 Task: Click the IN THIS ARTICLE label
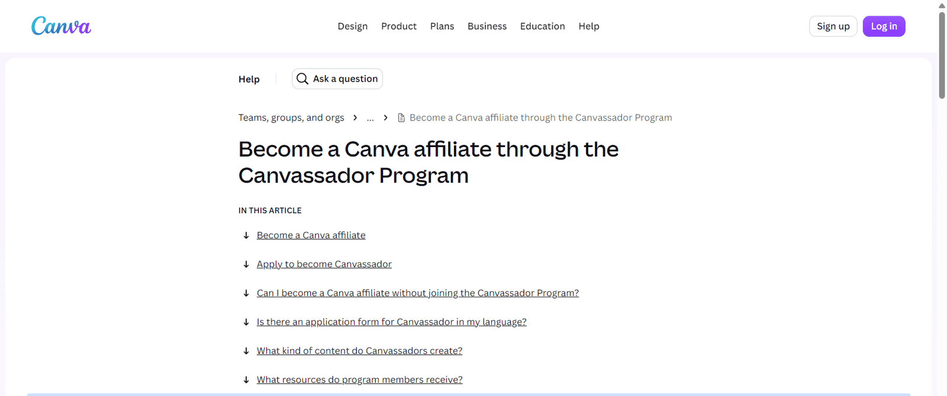click(x=270, y=210)
